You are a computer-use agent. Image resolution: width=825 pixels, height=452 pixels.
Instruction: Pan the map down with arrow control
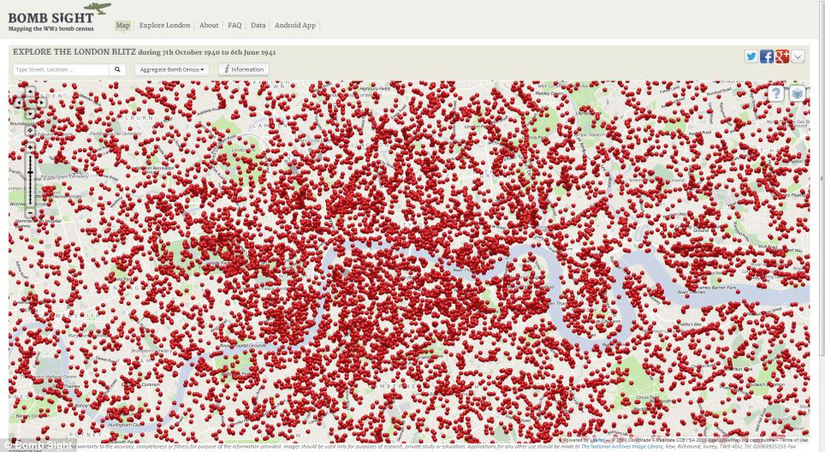tap(30, 114)
